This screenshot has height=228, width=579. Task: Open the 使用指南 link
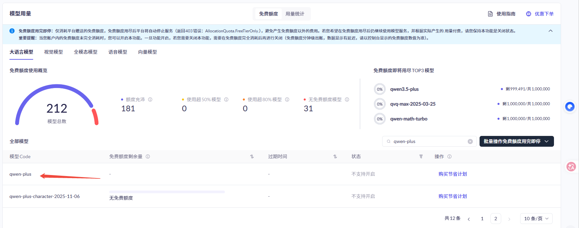(x=506, y=14)
